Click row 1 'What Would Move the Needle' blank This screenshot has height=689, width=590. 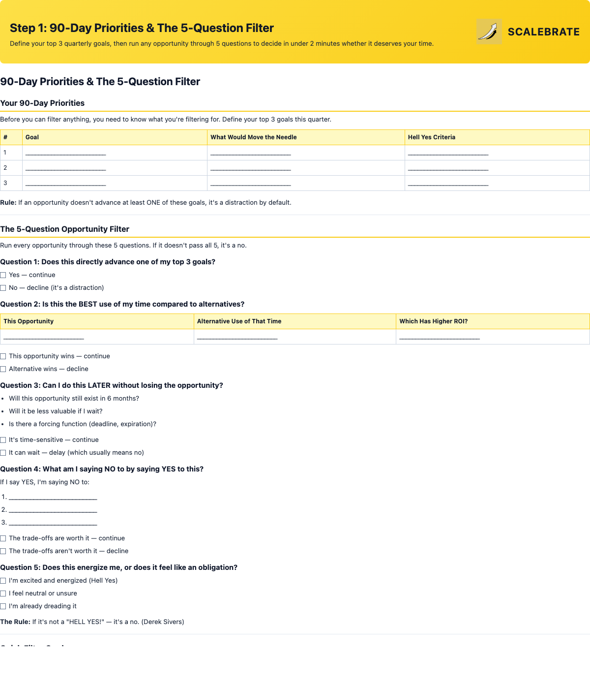pyautogui.click(x=251, y=153)
